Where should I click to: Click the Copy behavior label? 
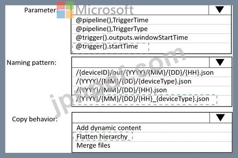coord(35,119)
